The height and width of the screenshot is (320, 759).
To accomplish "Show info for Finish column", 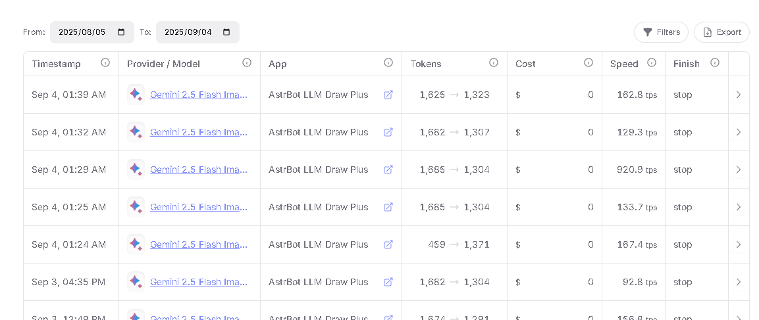I will [x=715, y=62].
